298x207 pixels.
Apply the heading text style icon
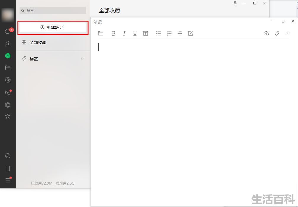pos(146,33)
